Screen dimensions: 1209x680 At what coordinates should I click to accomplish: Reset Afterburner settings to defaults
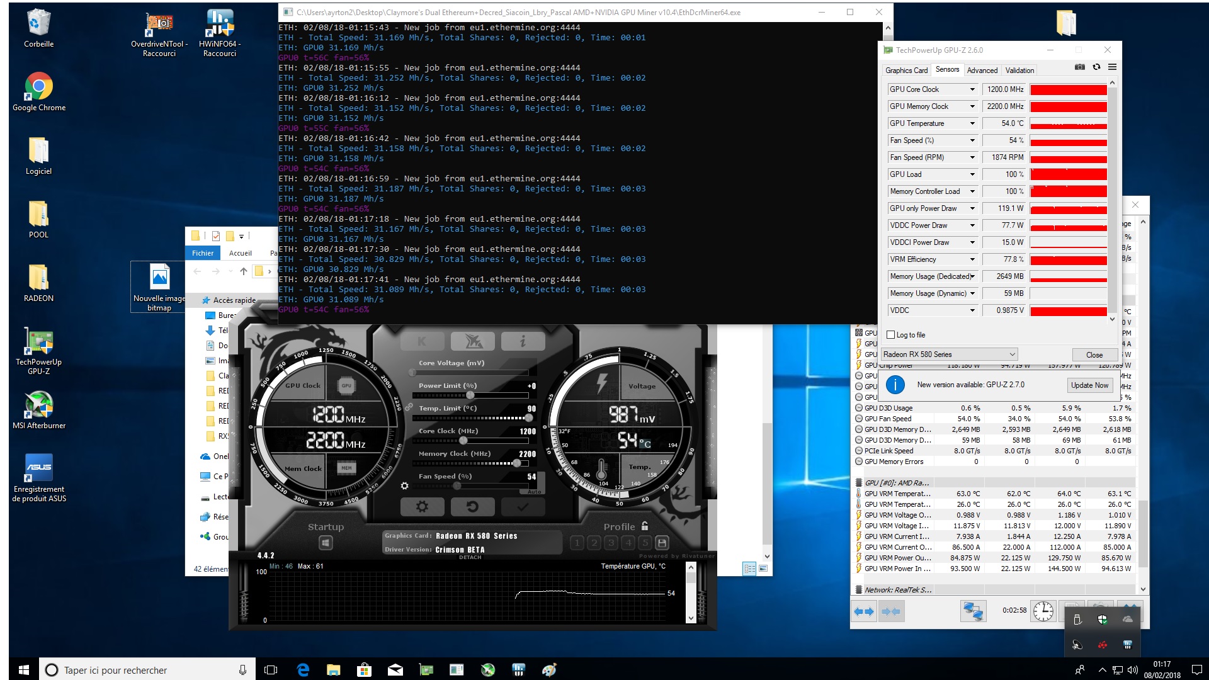(473, 507)
